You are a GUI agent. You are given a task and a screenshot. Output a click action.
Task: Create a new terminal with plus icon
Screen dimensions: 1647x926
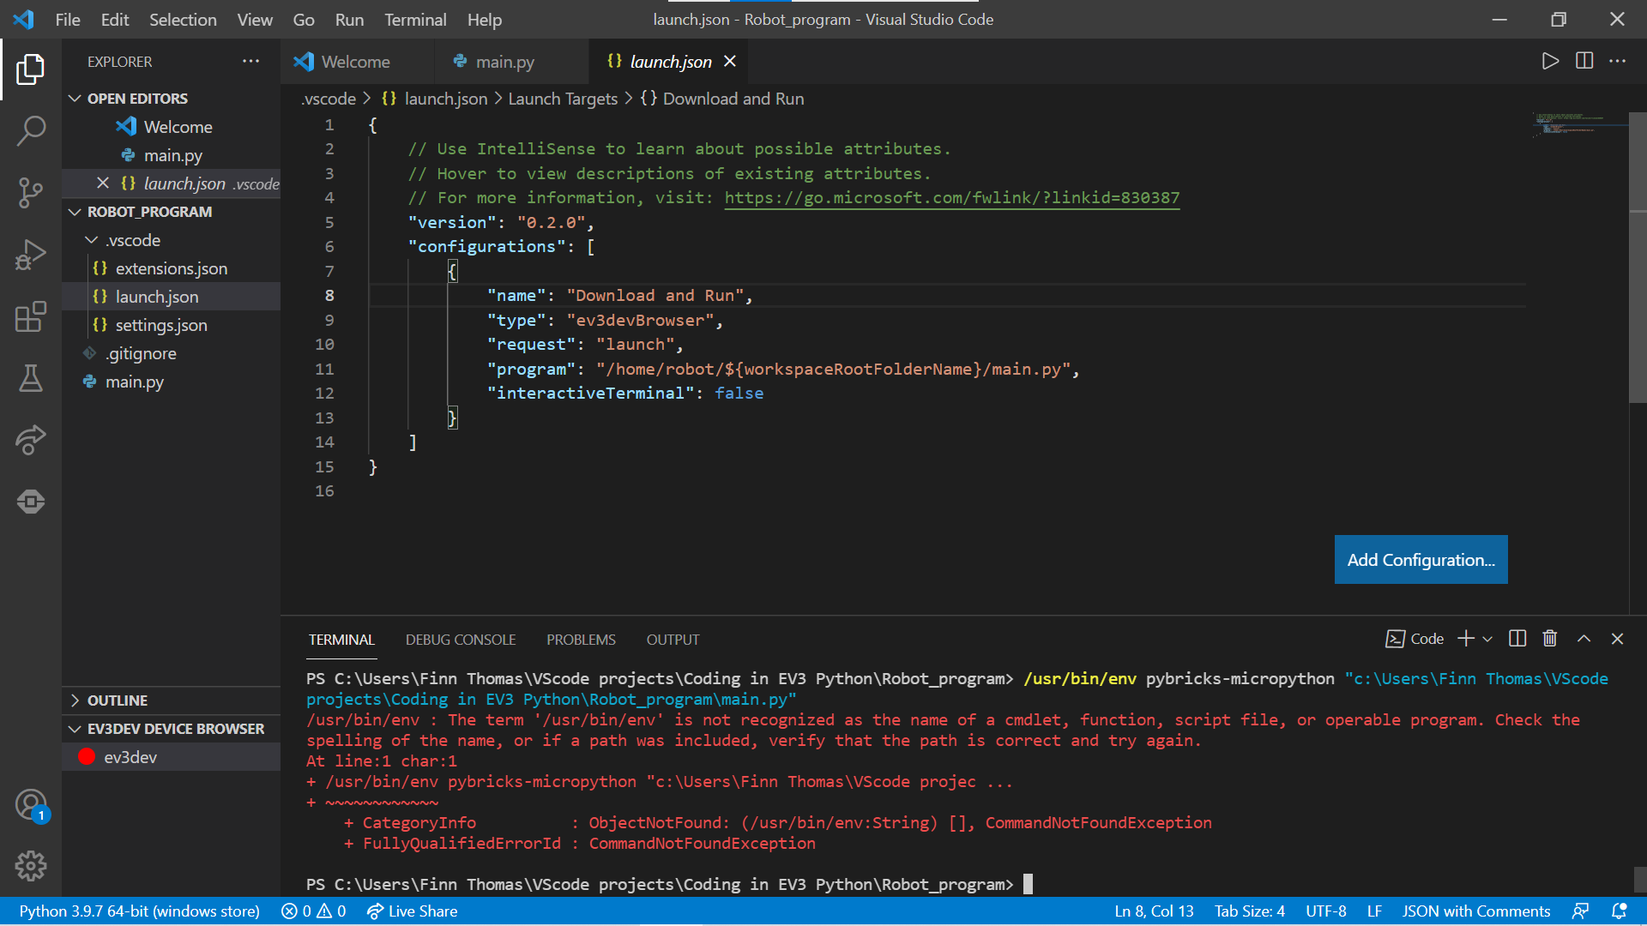(1466, 639)
